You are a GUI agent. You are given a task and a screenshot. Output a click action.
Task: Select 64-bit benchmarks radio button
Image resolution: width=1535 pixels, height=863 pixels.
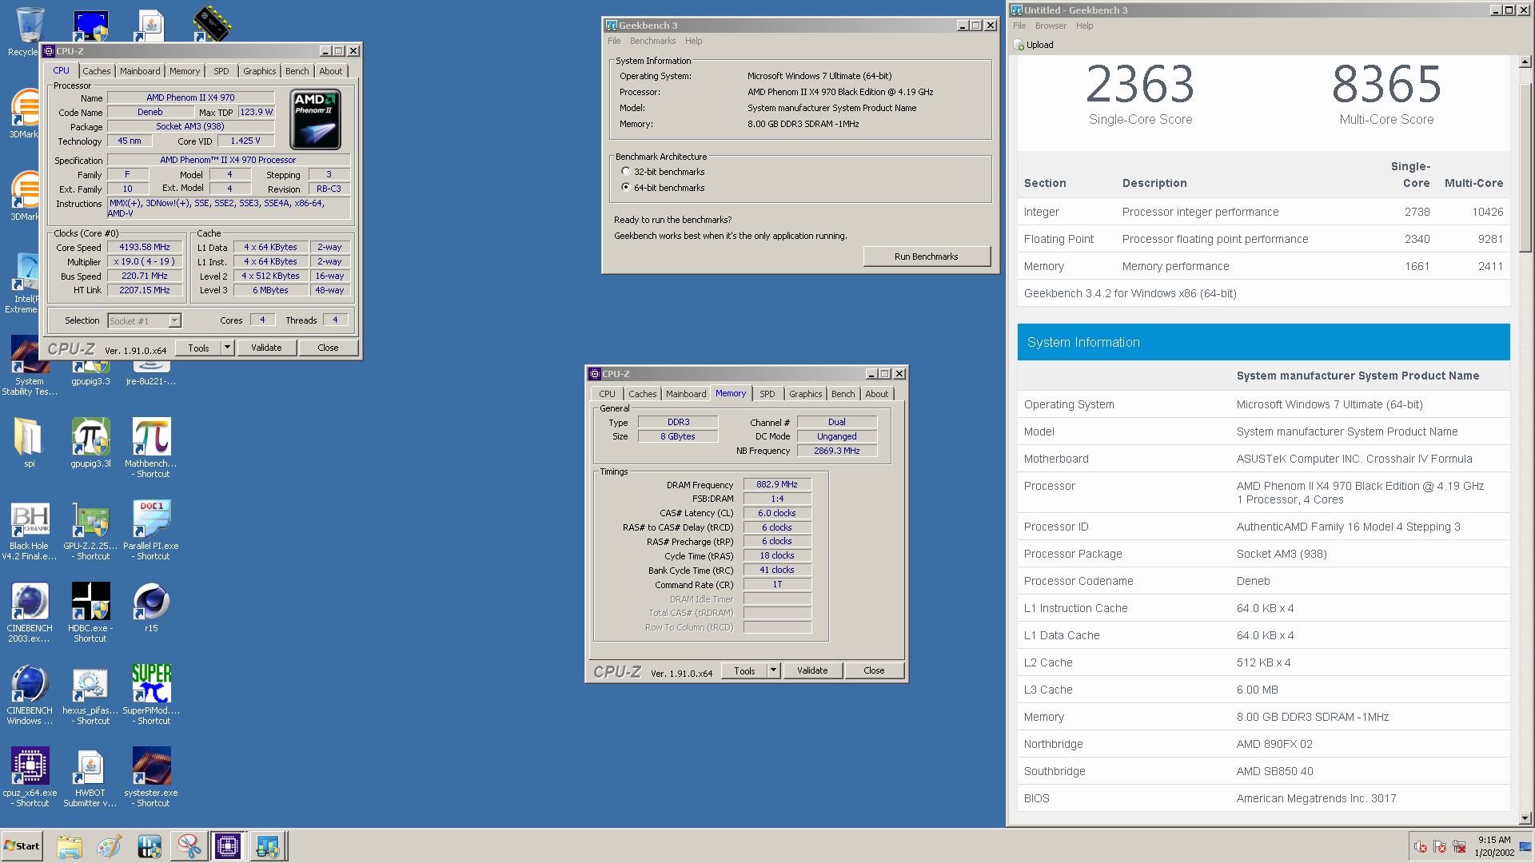pyautogui.click(x=626, y=187)
